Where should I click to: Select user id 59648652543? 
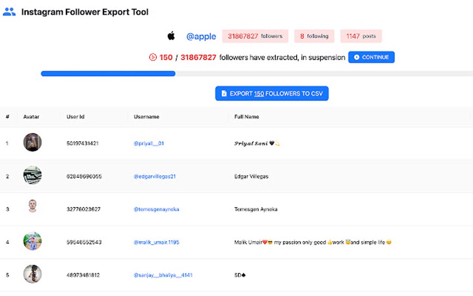pyautogui.click(x=84, y=242)
